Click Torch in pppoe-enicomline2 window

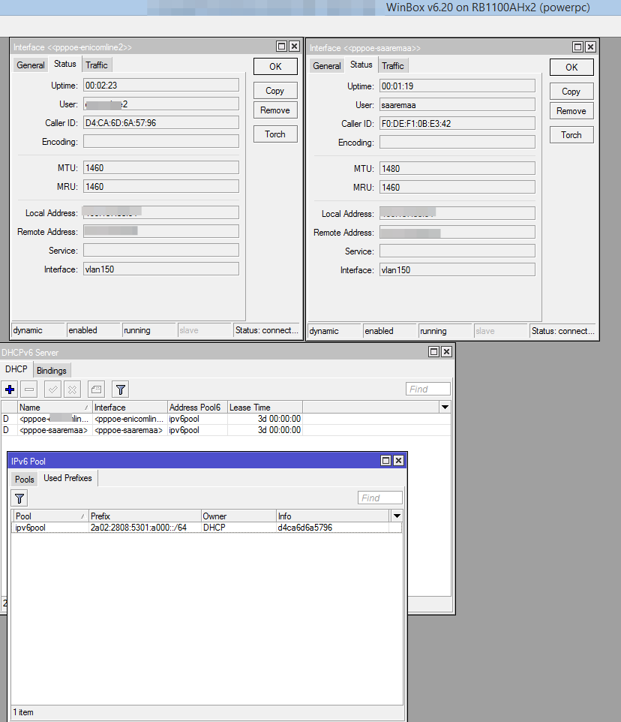(275, 134)
